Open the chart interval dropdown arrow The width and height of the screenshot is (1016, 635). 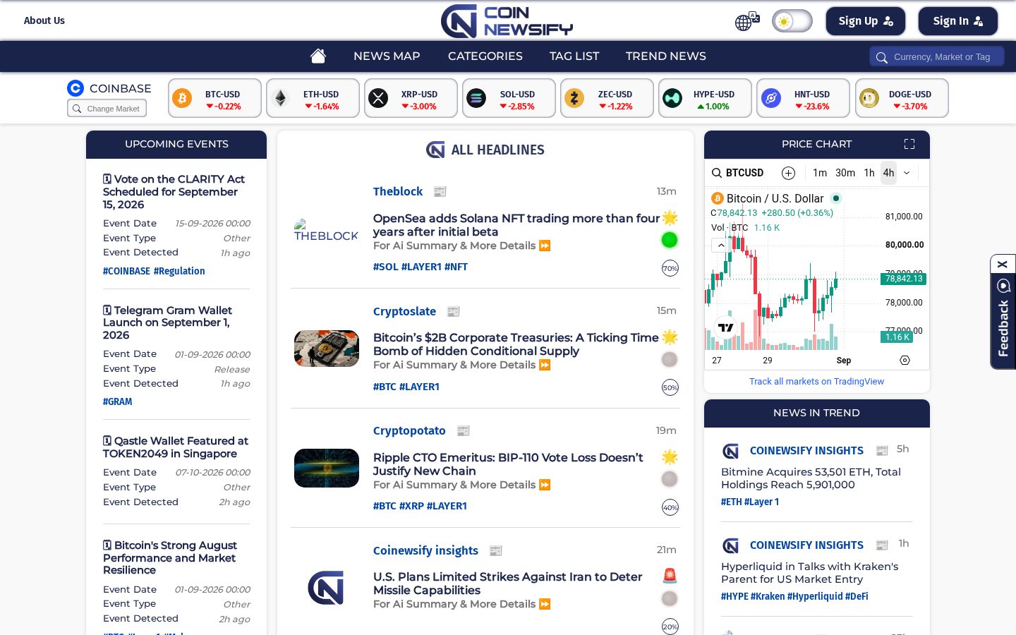point(907,173)
